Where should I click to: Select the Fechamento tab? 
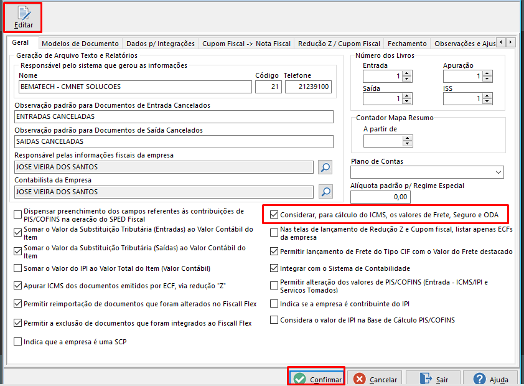(x=407, y=44)
